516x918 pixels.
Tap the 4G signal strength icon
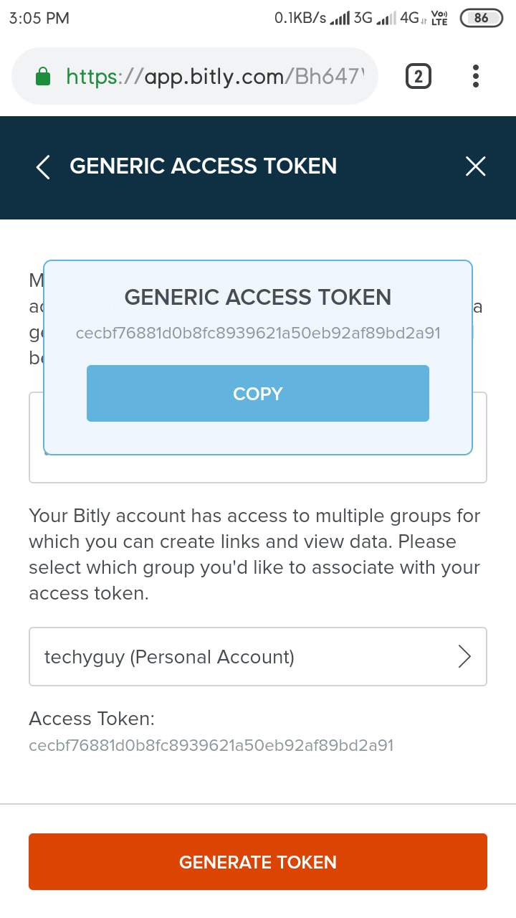tap(387, 19)
